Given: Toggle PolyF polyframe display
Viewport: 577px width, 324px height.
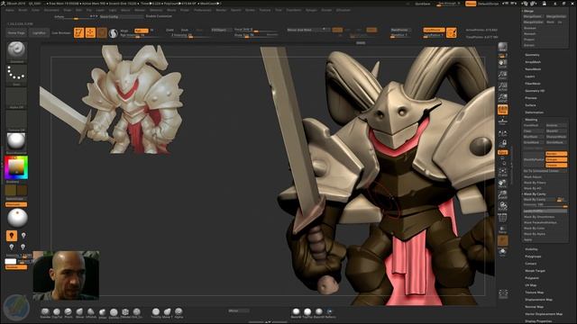Looking at the screenshot, I should coord(503,218).
